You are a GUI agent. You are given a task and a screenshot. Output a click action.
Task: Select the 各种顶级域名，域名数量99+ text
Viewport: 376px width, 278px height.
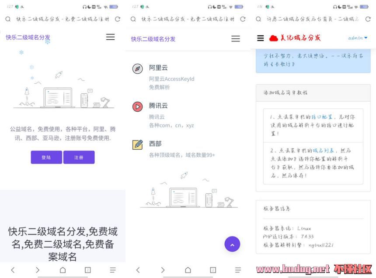[182, 155]
